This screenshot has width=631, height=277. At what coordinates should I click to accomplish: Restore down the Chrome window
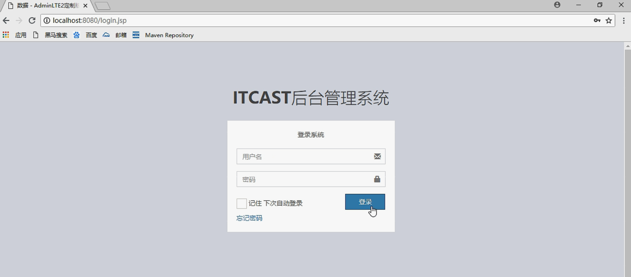600,5
